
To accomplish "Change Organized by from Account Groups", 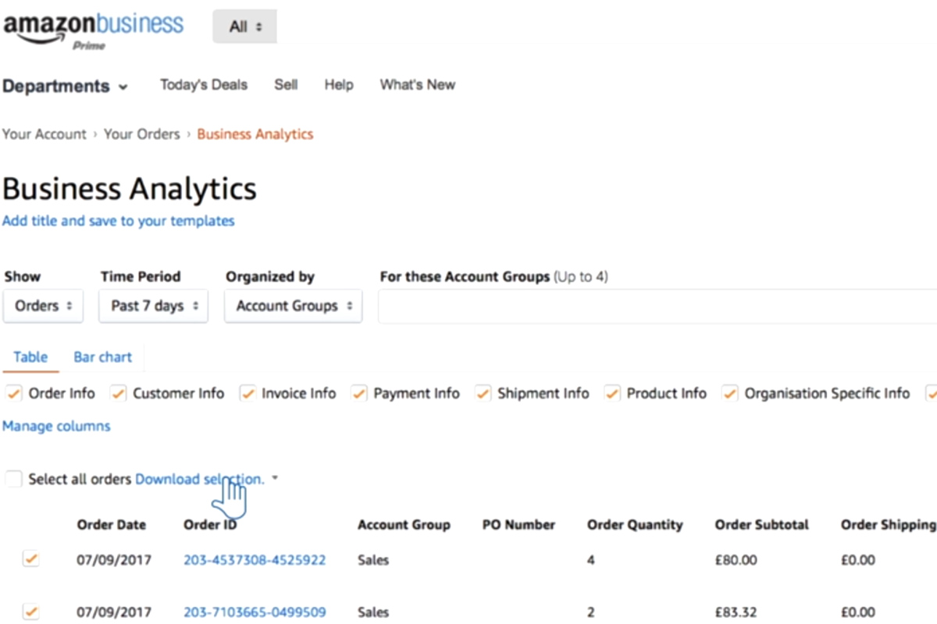I will click(x=293, y=306).
